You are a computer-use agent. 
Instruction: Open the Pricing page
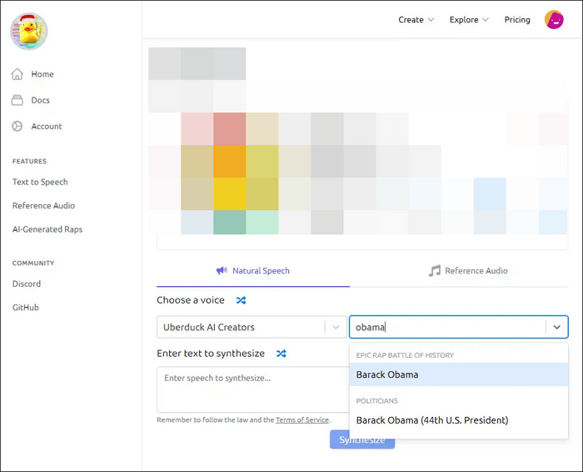pyautogui.click(x=517, y=20)
